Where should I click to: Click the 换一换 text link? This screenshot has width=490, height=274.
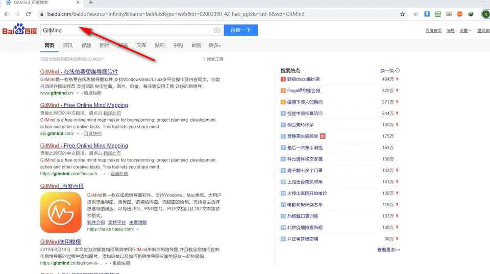(387, 71)
